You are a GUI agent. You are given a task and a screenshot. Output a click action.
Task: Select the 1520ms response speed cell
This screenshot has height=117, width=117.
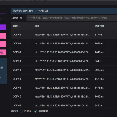click(x=99, y=79)
